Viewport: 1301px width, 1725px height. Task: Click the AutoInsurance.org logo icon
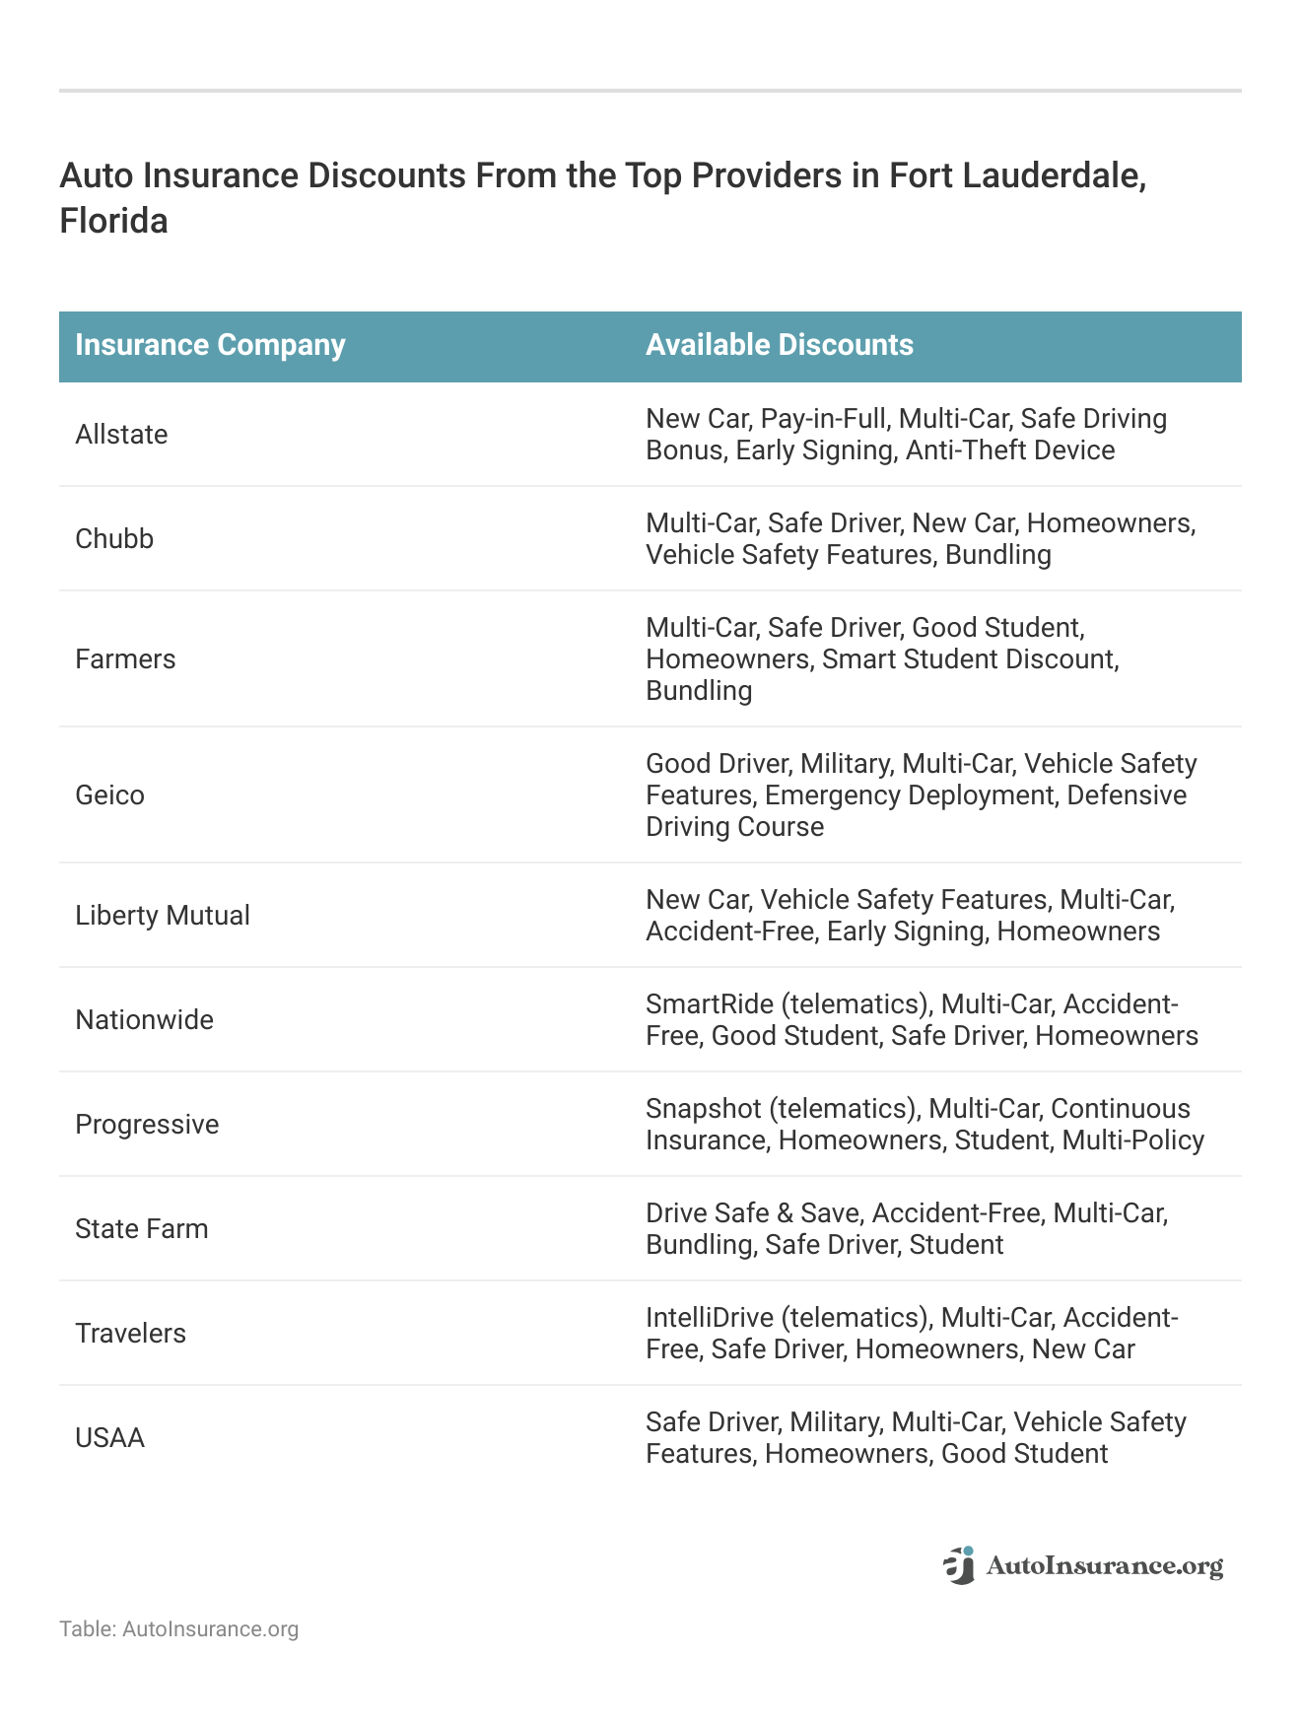(958, 1565)
